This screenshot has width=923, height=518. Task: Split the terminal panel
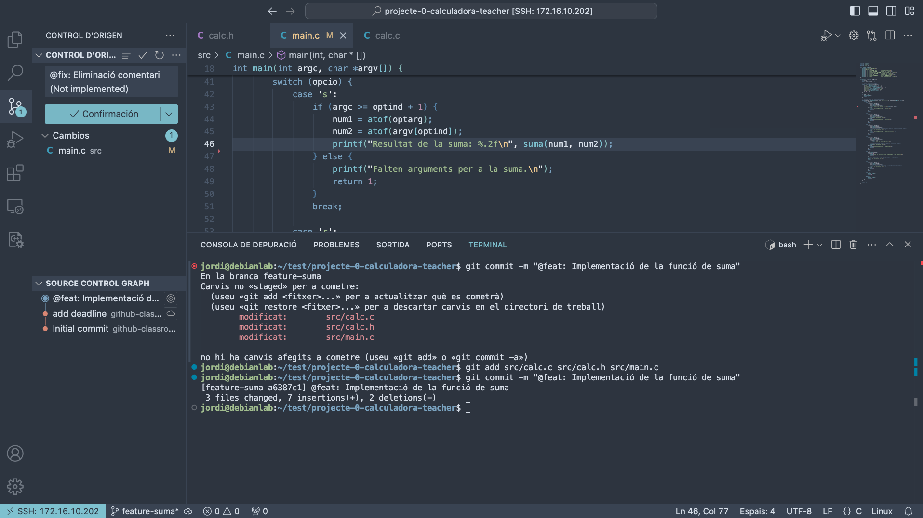point(836,245)
